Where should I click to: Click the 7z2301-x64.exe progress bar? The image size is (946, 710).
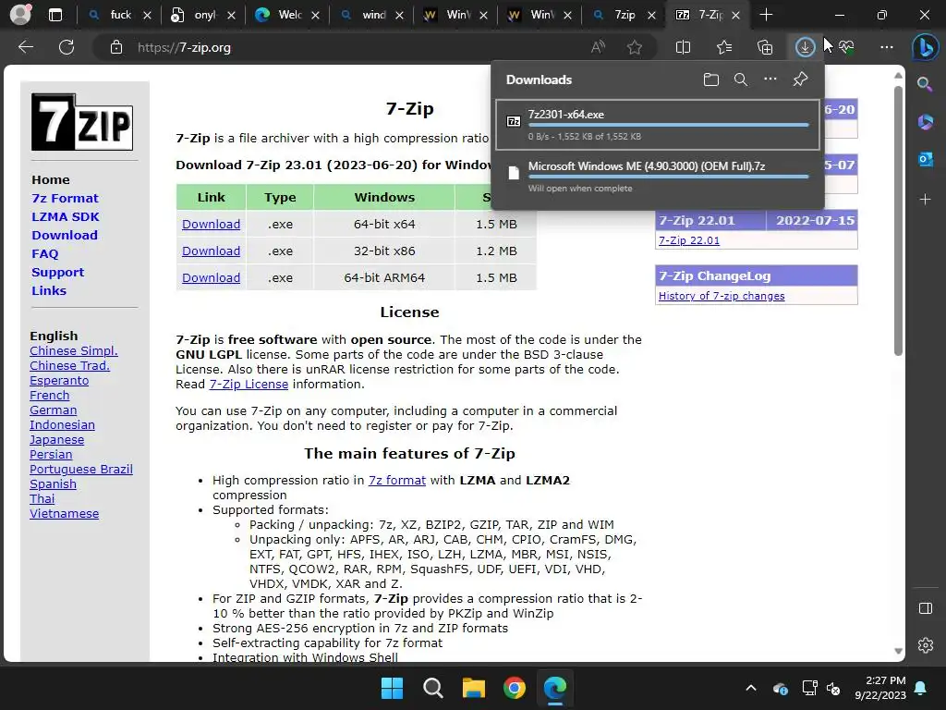669,125
